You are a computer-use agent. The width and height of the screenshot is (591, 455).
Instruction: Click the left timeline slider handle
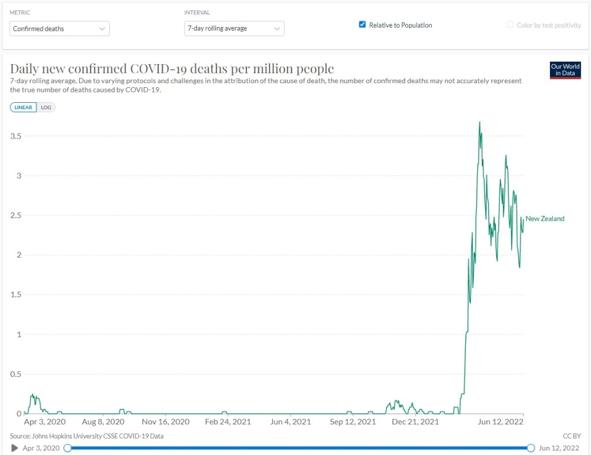click(68, 448)
